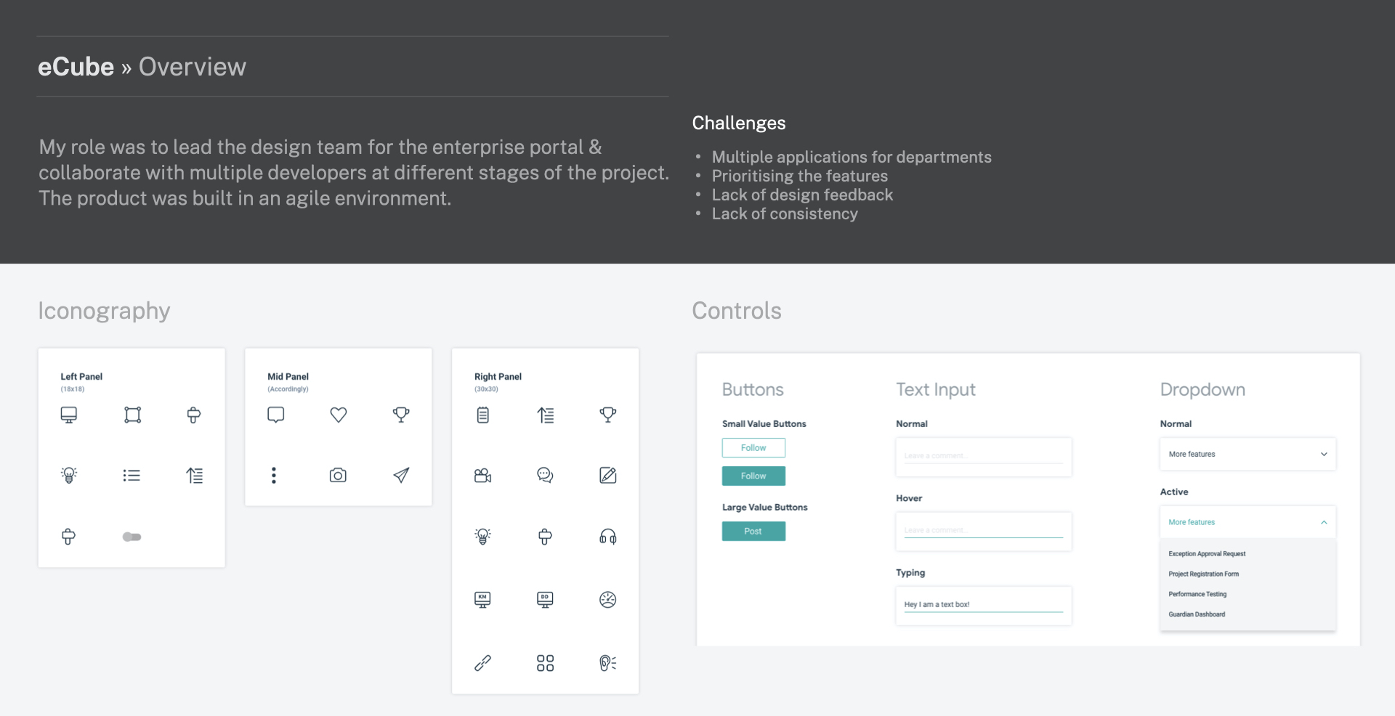Image resolution: width=1395 pixels, height=716 pixels.
Task: Expand the Normal 'More features' dropdown
Action: 1248,455
